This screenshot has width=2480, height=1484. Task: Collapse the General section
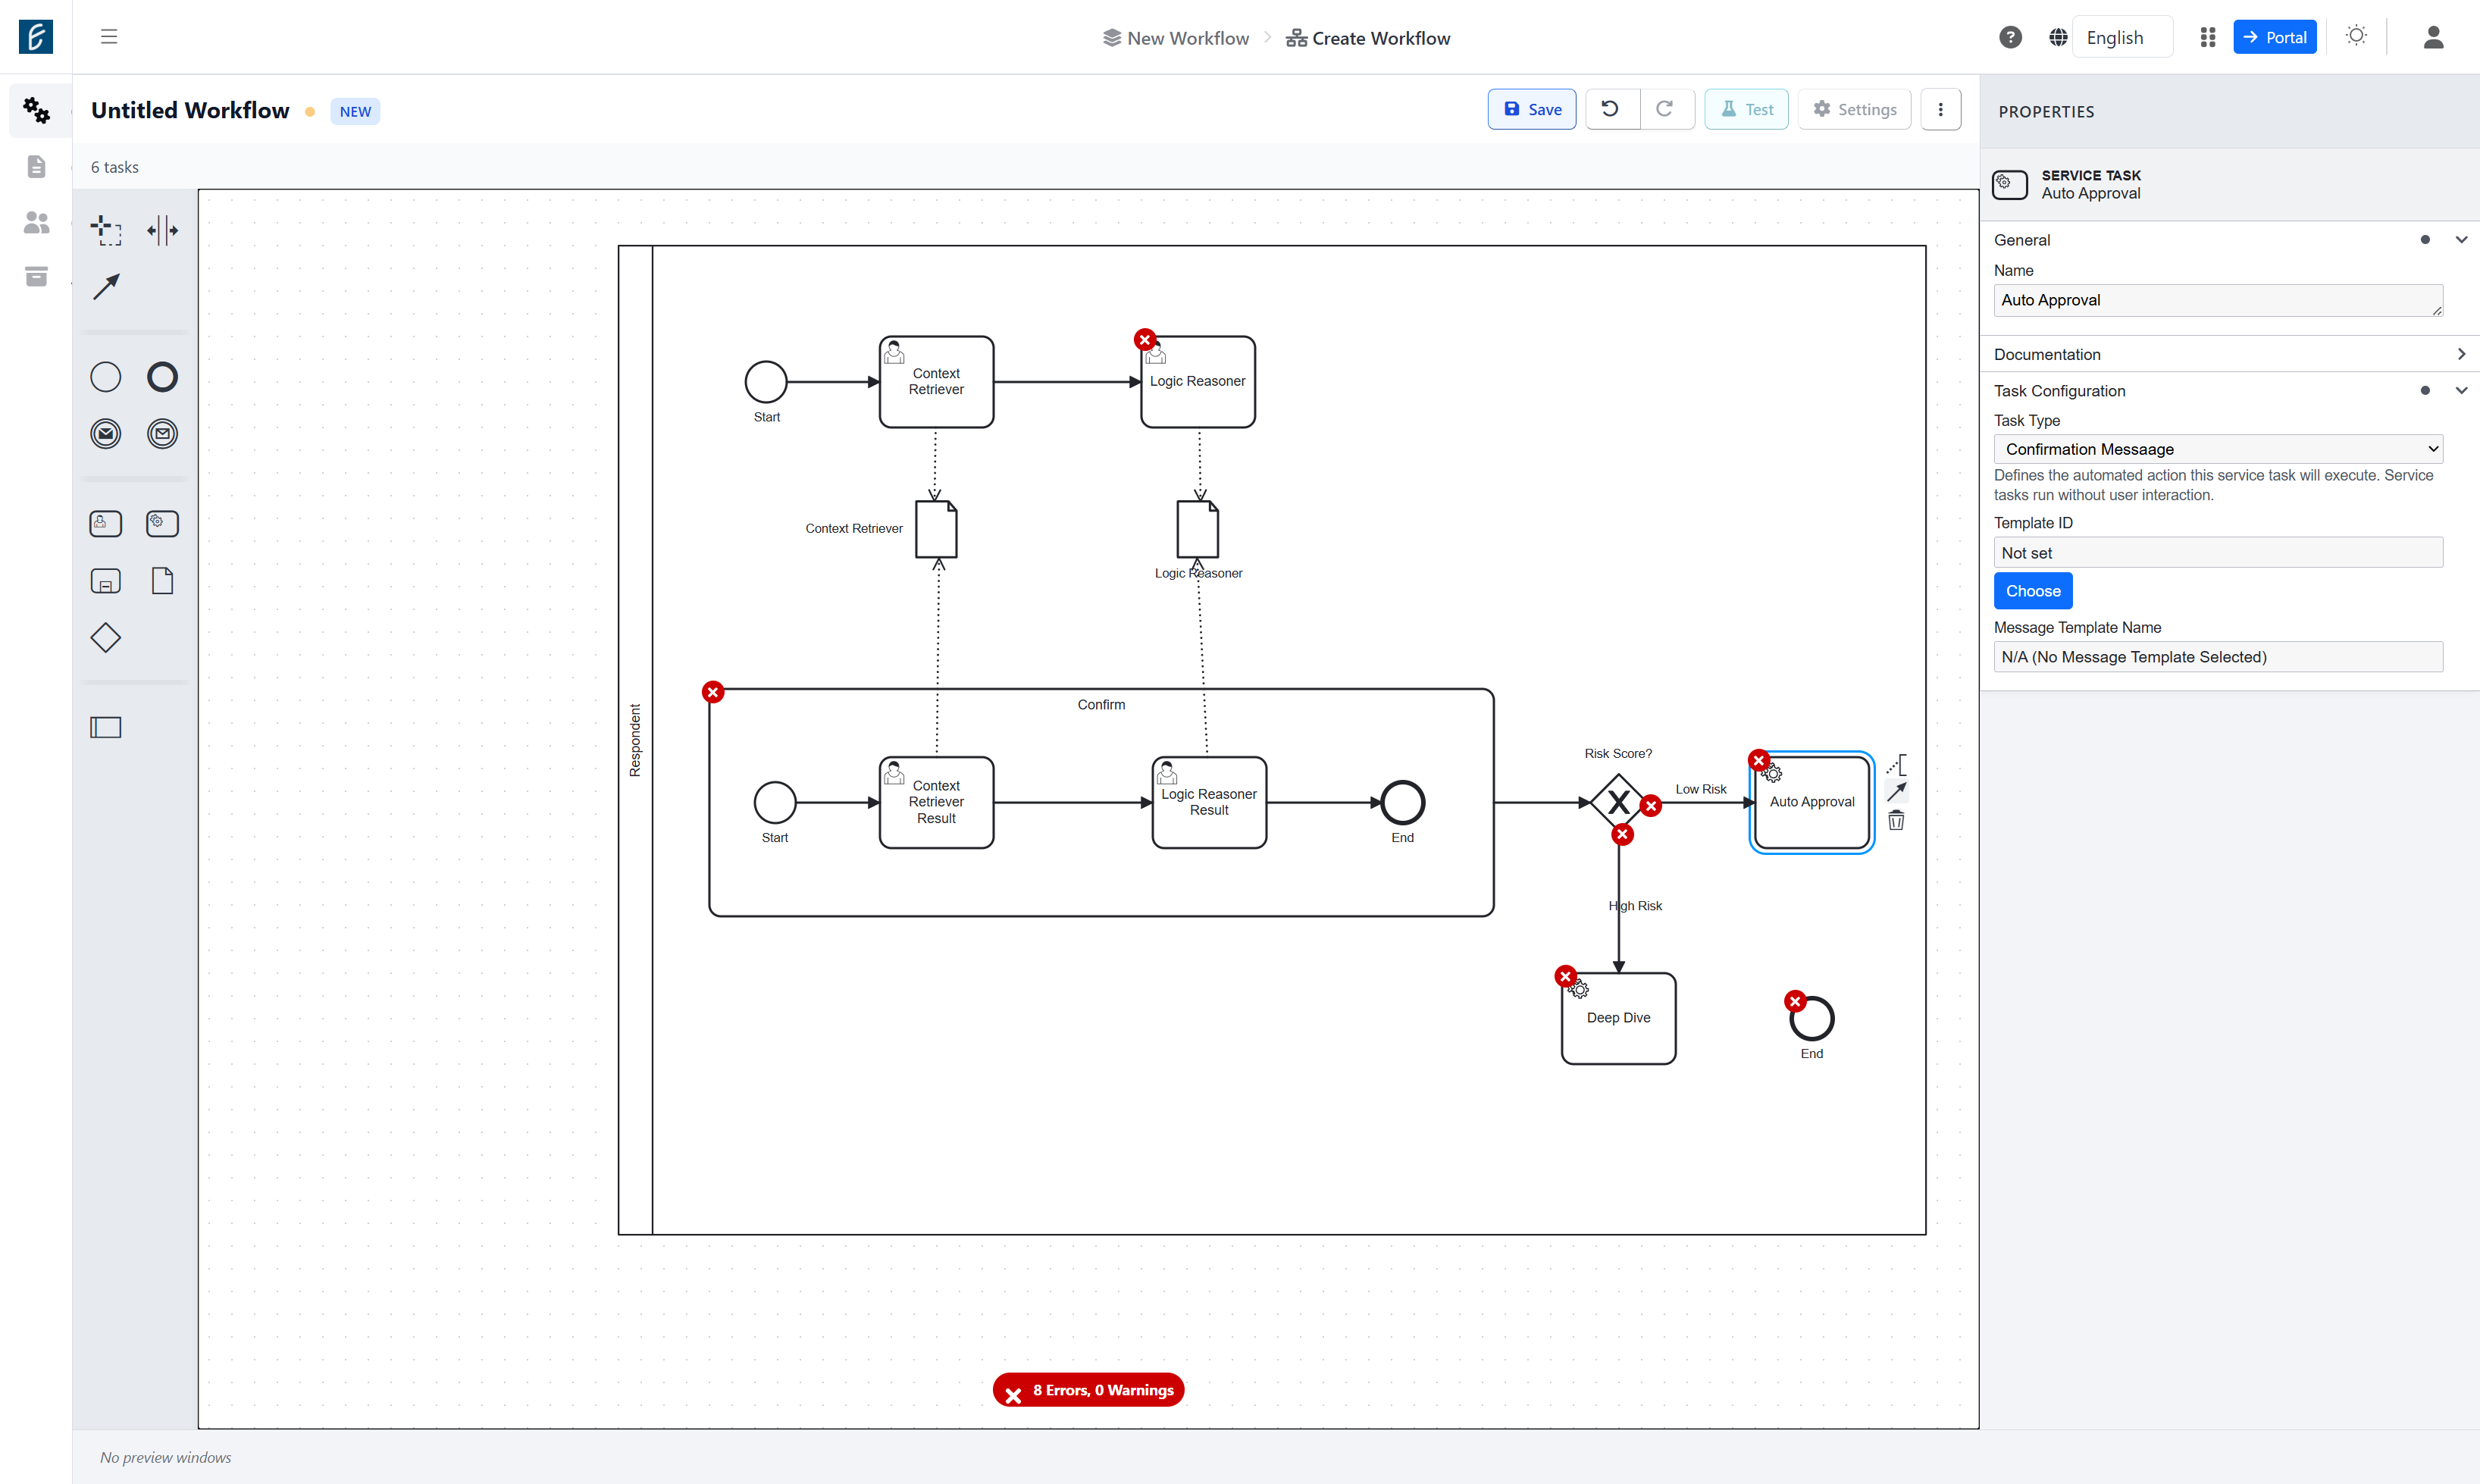(x=2462, y=240)
